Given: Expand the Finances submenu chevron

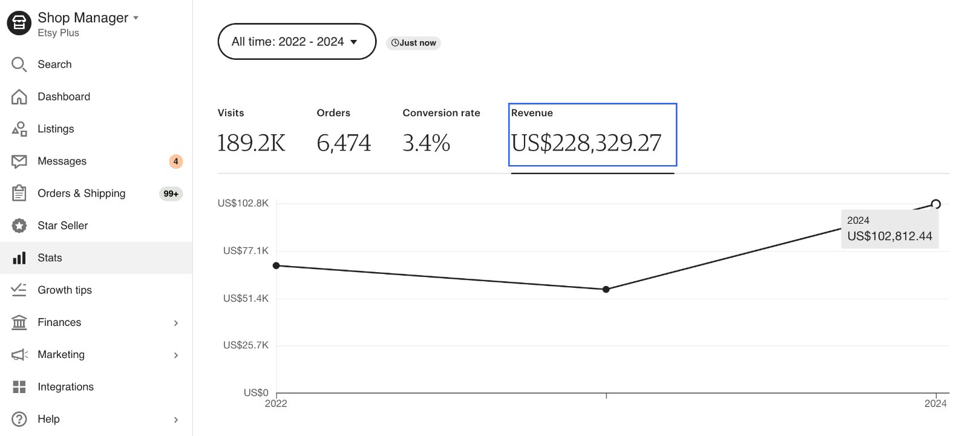Looking at the screenshot, I should pos(176,323).
